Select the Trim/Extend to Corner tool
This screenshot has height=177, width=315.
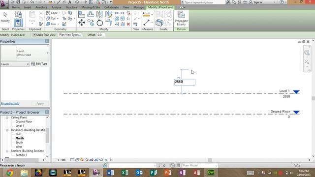[109, 23]
